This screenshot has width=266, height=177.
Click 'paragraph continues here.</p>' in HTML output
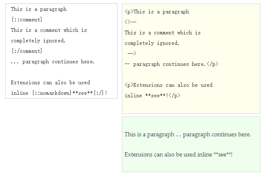(x=175, y=64)
